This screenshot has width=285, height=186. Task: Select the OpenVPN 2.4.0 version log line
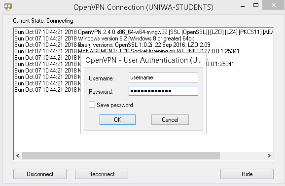143,32
